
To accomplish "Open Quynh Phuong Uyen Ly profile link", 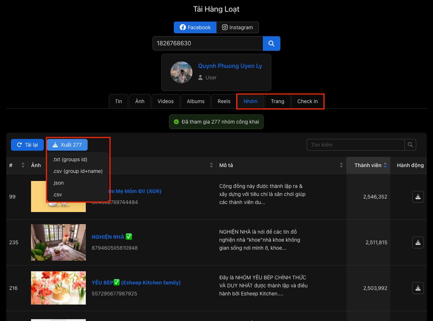I will [230, 66].
